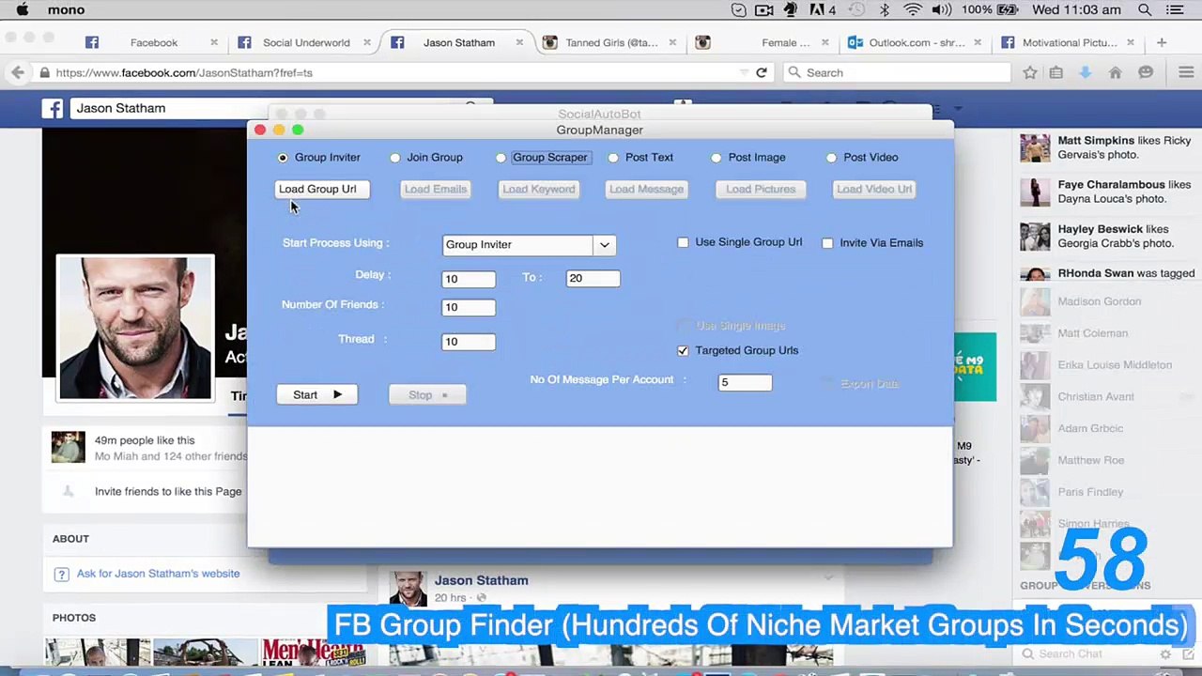Open Ask for Jason Statham's website link
This screenshot has height=676, width=1202.
(x=158, y=574)
